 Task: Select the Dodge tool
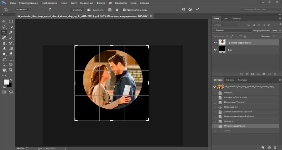click(11, 54)
